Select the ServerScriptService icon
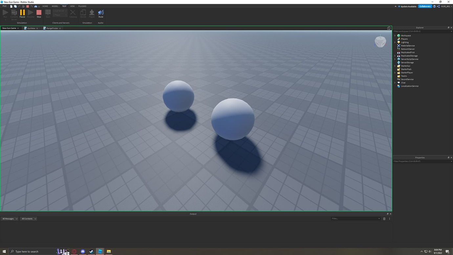Viewport: 453px width, 255px height. [398, 59]
